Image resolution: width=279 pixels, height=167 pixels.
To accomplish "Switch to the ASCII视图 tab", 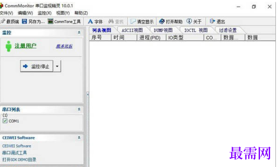I will click(x=132, y=30).
